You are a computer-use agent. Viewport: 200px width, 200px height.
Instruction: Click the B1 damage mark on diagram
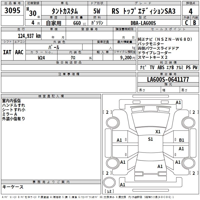[181, 140]
